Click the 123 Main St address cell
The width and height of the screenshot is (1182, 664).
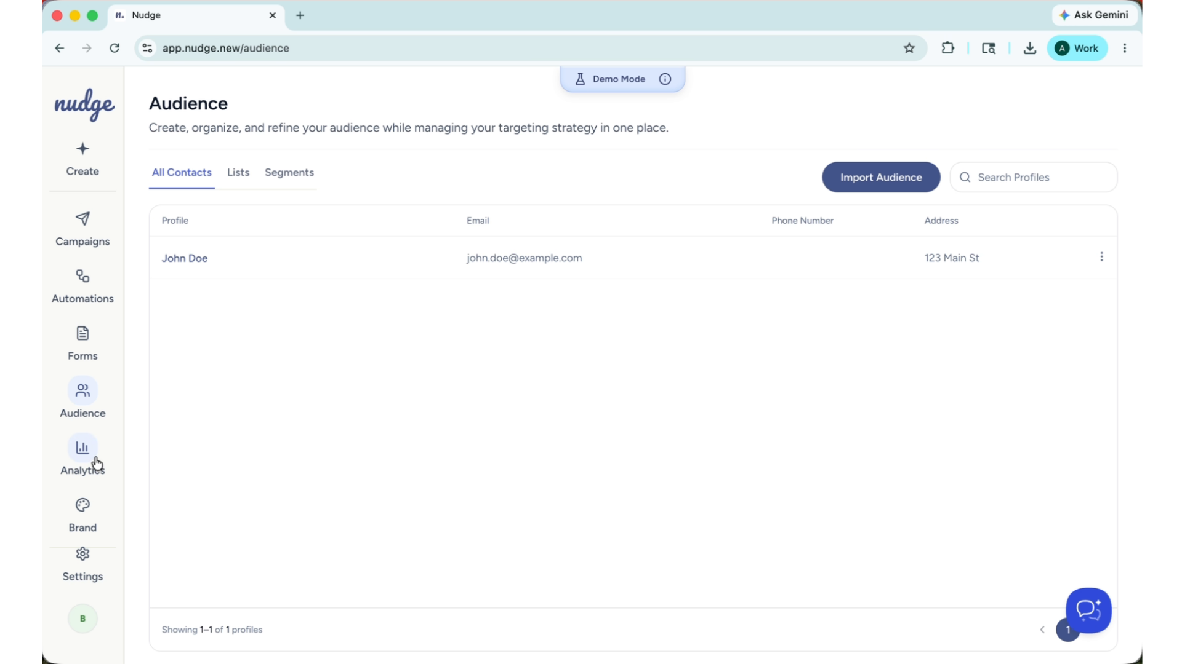click(x=952, y=258)
